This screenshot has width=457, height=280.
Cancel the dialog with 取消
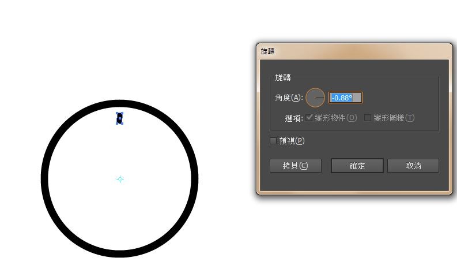coord(413,166)
